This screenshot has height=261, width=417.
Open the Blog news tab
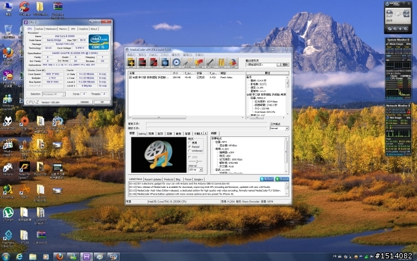pyautogui.click(x=178, y=179)
